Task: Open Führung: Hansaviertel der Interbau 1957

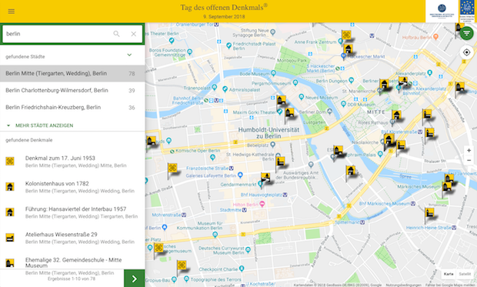Action: [x=72, y=212]
